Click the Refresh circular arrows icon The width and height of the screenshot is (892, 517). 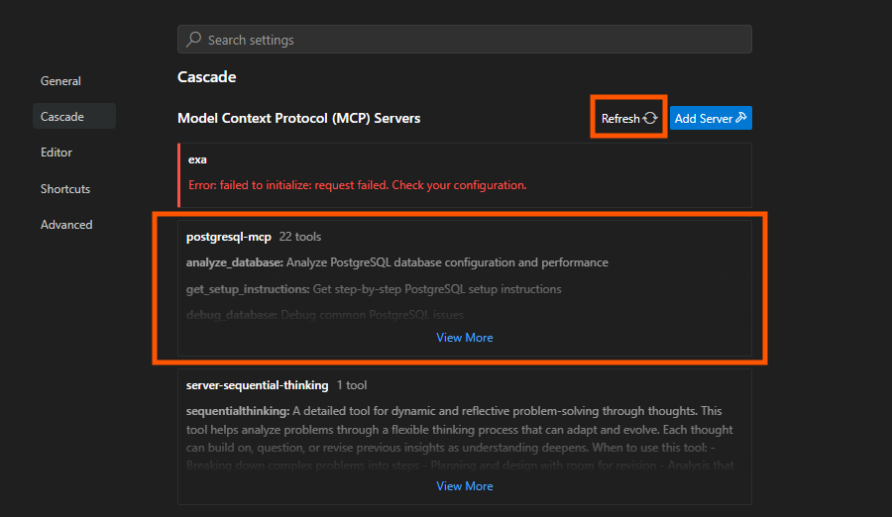click(650, 118)
